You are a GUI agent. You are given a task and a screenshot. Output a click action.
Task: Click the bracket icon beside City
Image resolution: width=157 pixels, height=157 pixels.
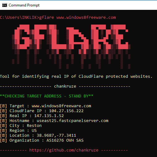tap(3, 126)
